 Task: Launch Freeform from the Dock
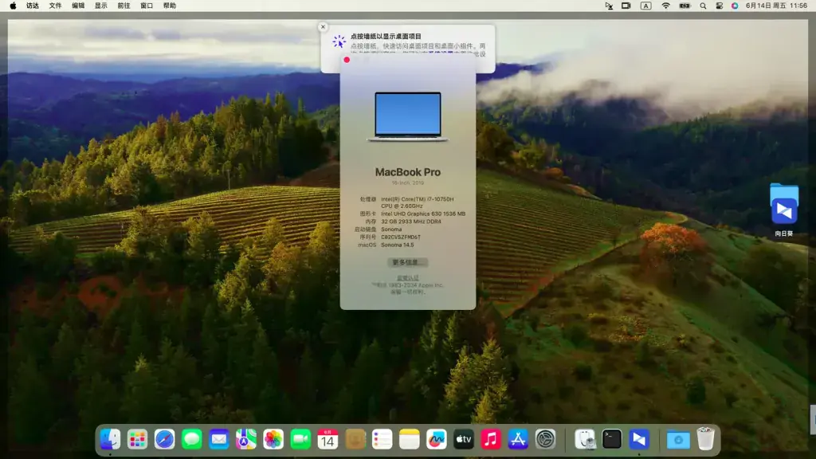[x=436, y=439]
